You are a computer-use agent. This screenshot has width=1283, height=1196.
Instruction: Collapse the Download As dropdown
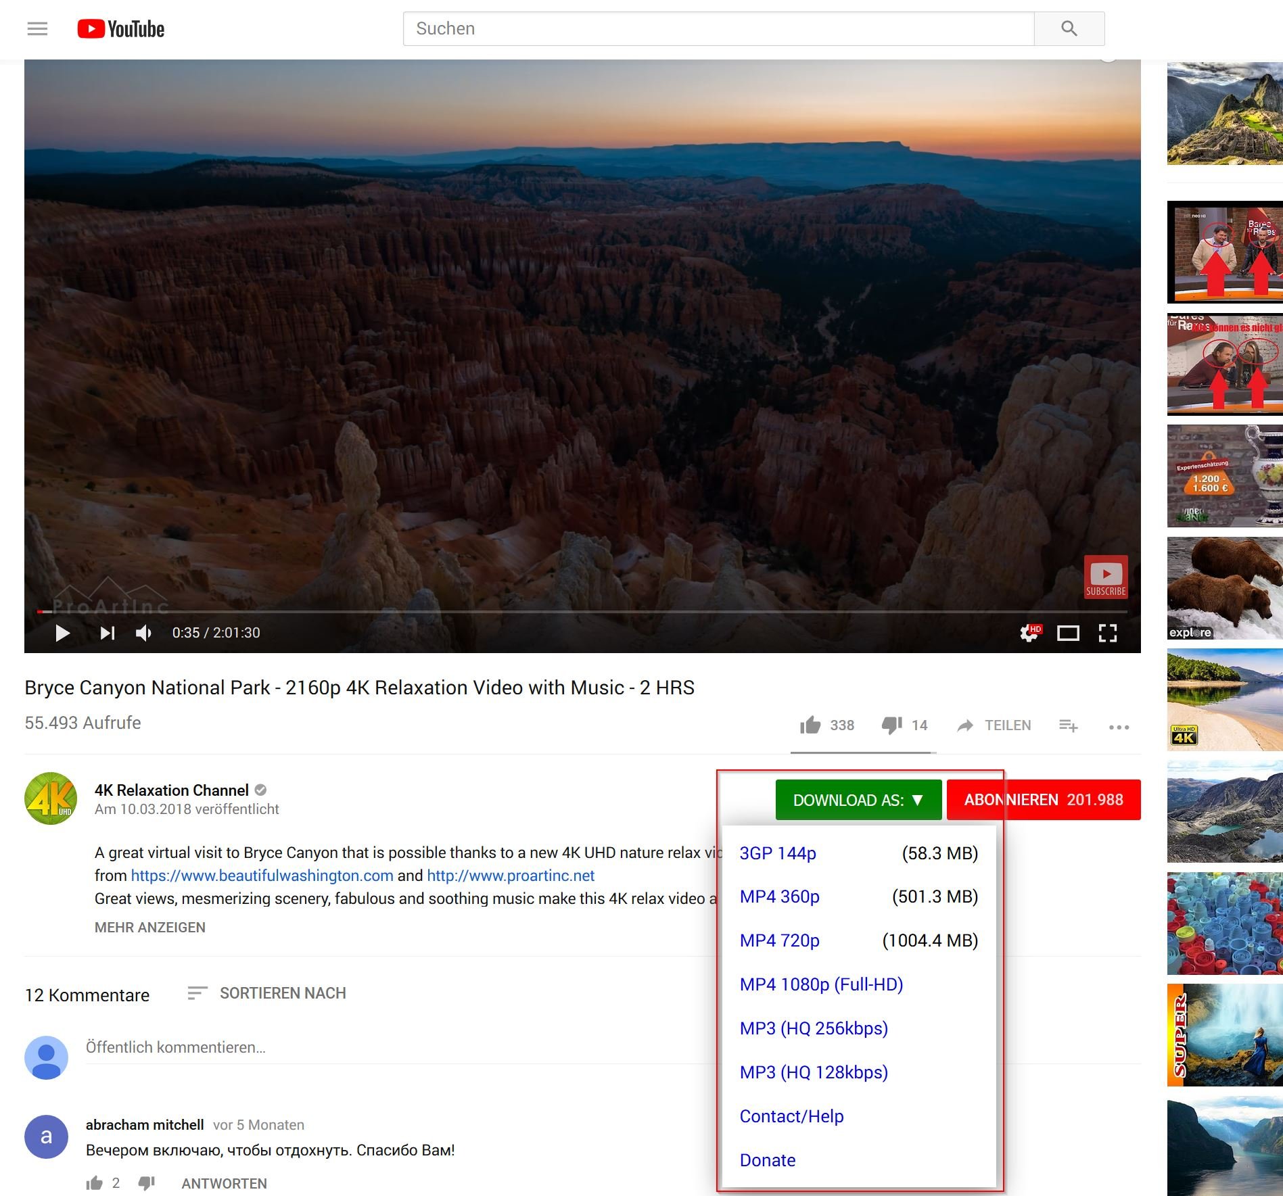[x=858, y=800]
